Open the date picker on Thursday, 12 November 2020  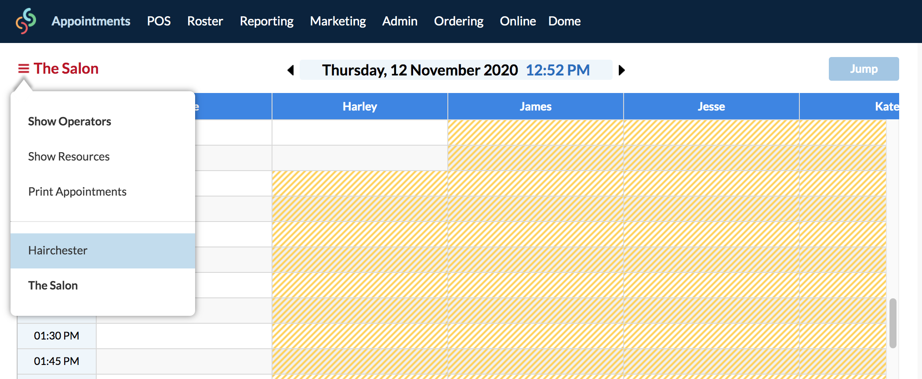click(x=420, y=70)
